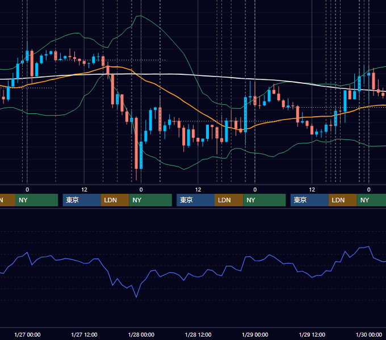The image size is (386, 340).
Task: Click the NY session bar spanning 1/29 00:00
Action: pyautogui.click(x=265, y=200)
